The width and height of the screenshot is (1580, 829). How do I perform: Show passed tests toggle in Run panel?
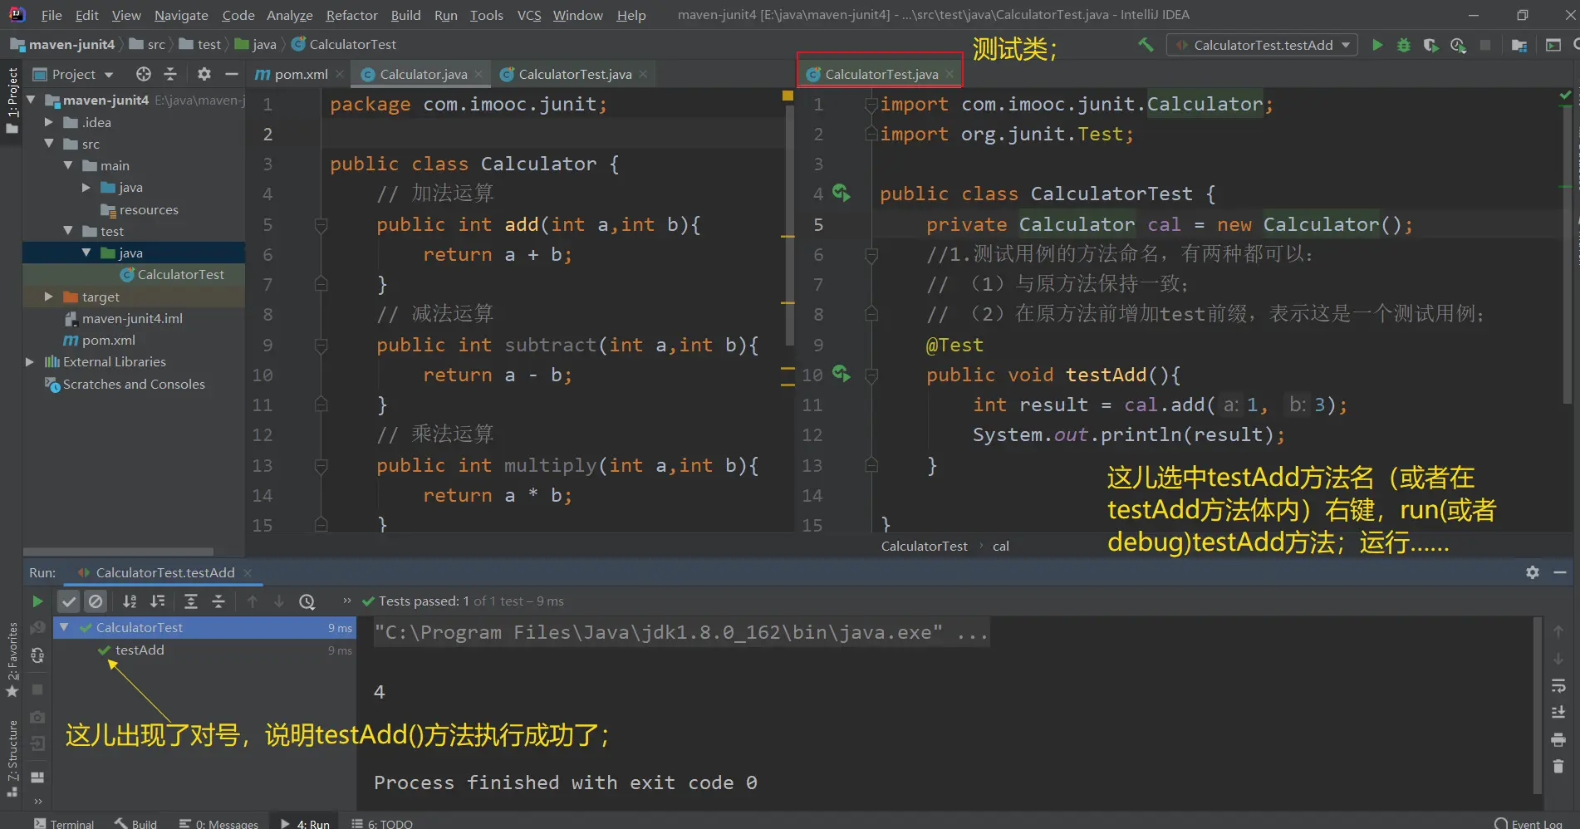tap(69, 601)
